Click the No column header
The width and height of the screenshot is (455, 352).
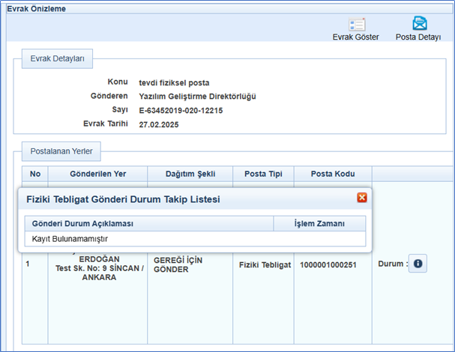pyautogui.click(x=34, y=174)
